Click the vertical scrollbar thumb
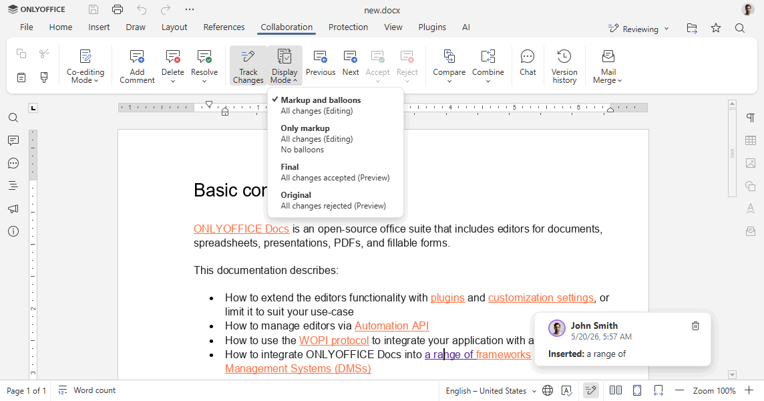Image resolution: width=764 pixels, height=401 pixels. point(732,152)
